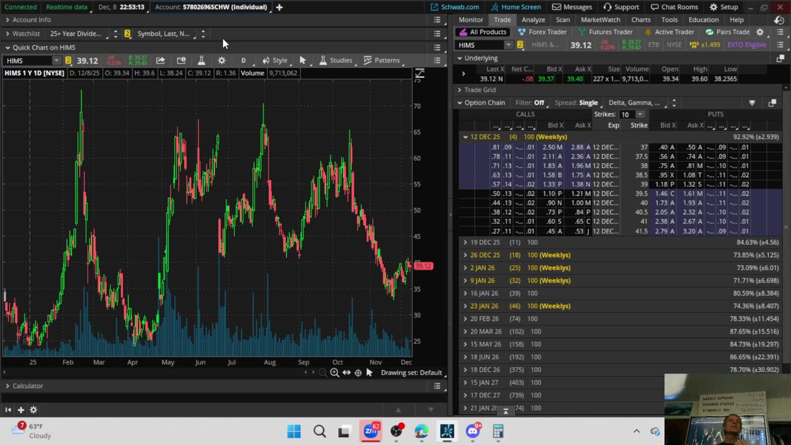Switch to the Analyze tab
Screen dimensions: 791x445
click(x=533, y=20)
